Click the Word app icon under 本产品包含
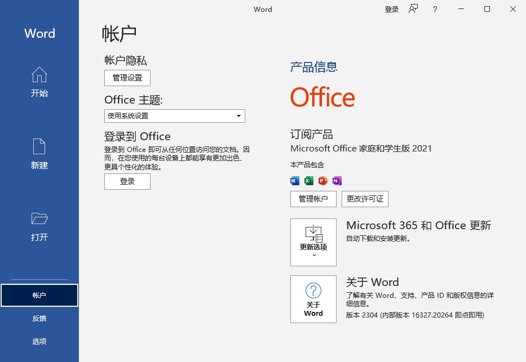The height and width of the screenshot is (362, 526). tap(295, 181)
